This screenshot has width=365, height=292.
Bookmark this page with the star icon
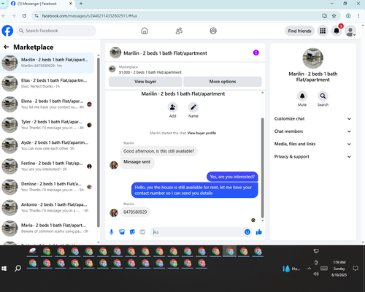click(334, 16)
